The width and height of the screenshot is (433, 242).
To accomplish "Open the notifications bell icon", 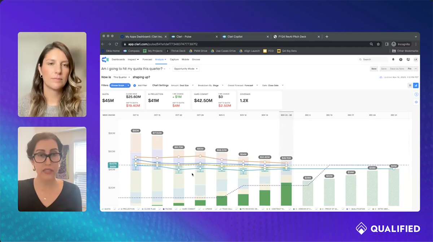I will (x=393, y=59).
